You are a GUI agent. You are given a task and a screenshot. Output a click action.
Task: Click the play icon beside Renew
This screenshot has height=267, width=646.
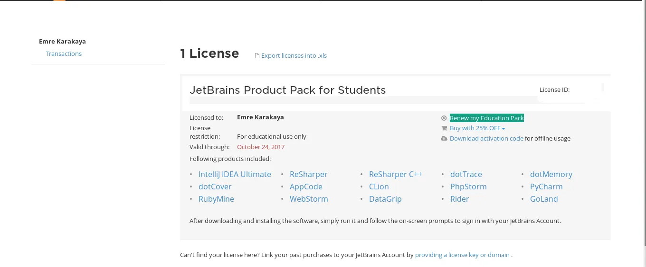pyautogui.click(x=444, y=118)
